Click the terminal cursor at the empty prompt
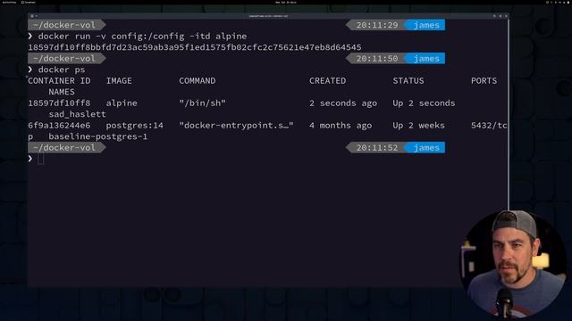This screenshot has width=572, height=321. 40,159
